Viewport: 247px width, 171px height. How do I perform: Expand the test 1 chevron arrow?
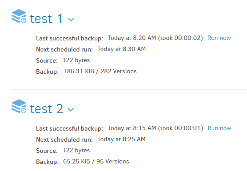point(71,20)
